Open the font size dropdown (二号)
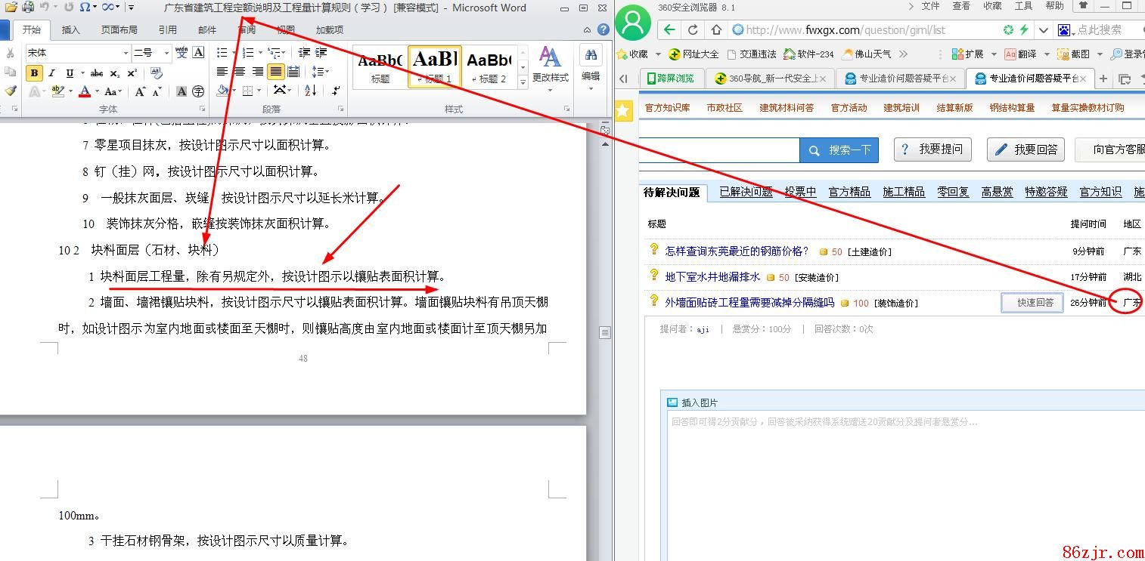Image resolution: width=1145 pixels, height=561 pixels. [x=167, y=53]
